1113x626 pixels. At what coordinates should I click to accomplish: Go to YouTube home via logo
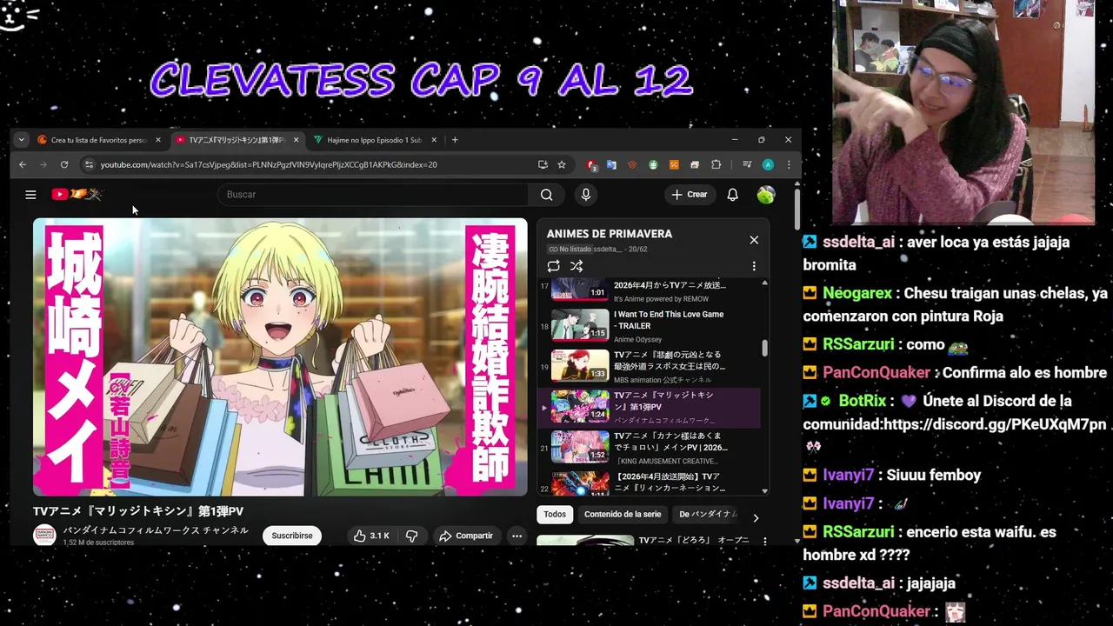(x=77, y=194)
